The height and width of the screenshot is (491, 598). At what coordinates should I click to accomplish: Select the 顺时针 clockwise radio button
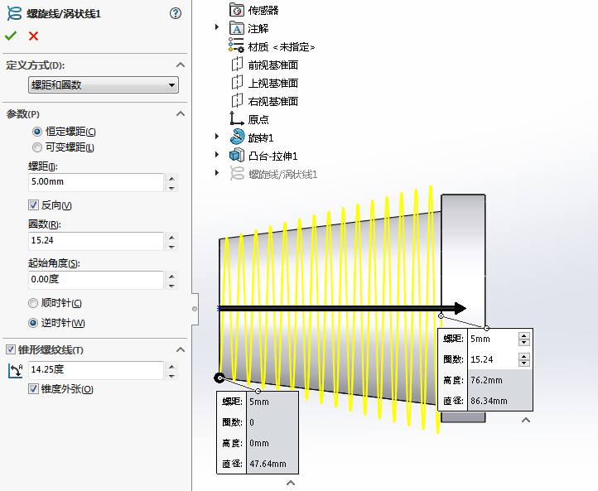tap(33, 303)
